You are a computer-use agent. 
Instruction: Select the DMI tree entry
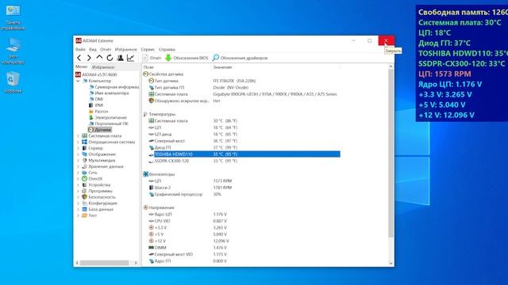(x=96, y=99)
